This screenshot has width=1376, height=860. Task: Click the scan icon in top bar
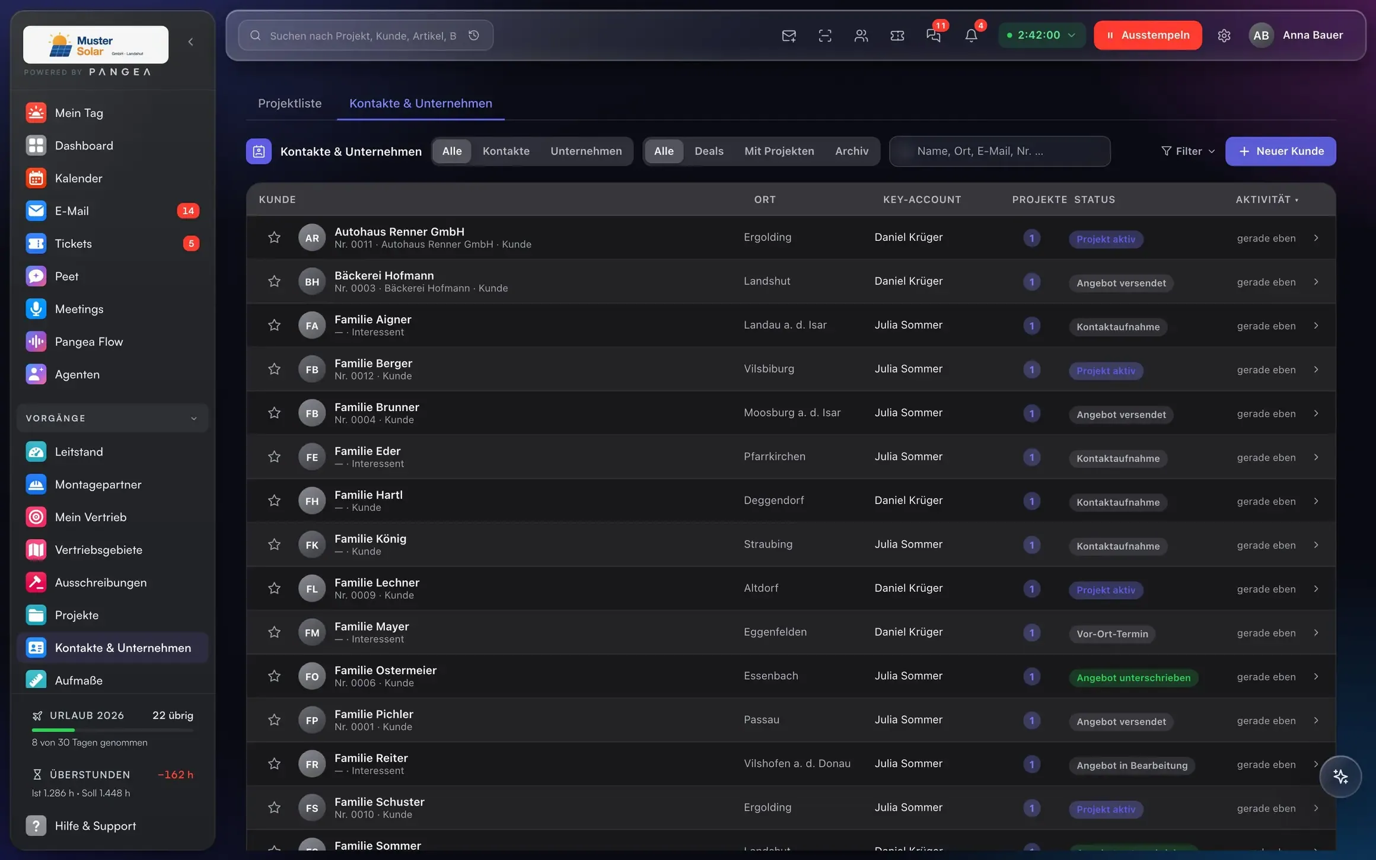(825, 36)
